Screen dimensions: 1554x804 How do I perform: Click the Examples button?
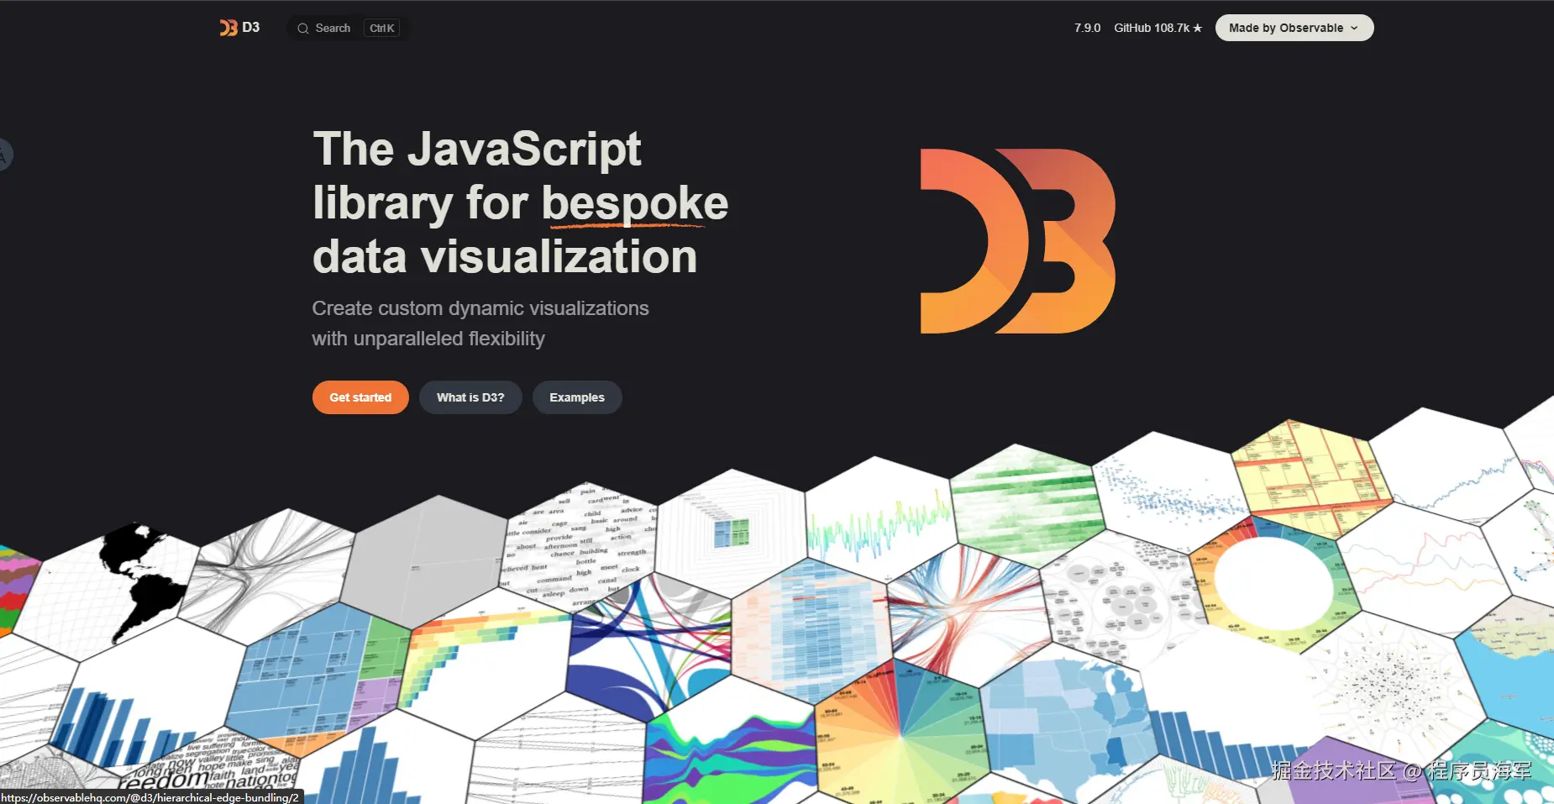[577, 397]
